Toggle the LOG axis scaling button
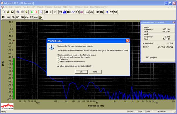The image size is (177, 114). pyautogui.click(x=46, y=12)
